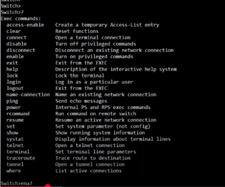Click the 'enable' command in the list
The width and height of the screenshot is (225, 187).
click(x=15, y=57)
